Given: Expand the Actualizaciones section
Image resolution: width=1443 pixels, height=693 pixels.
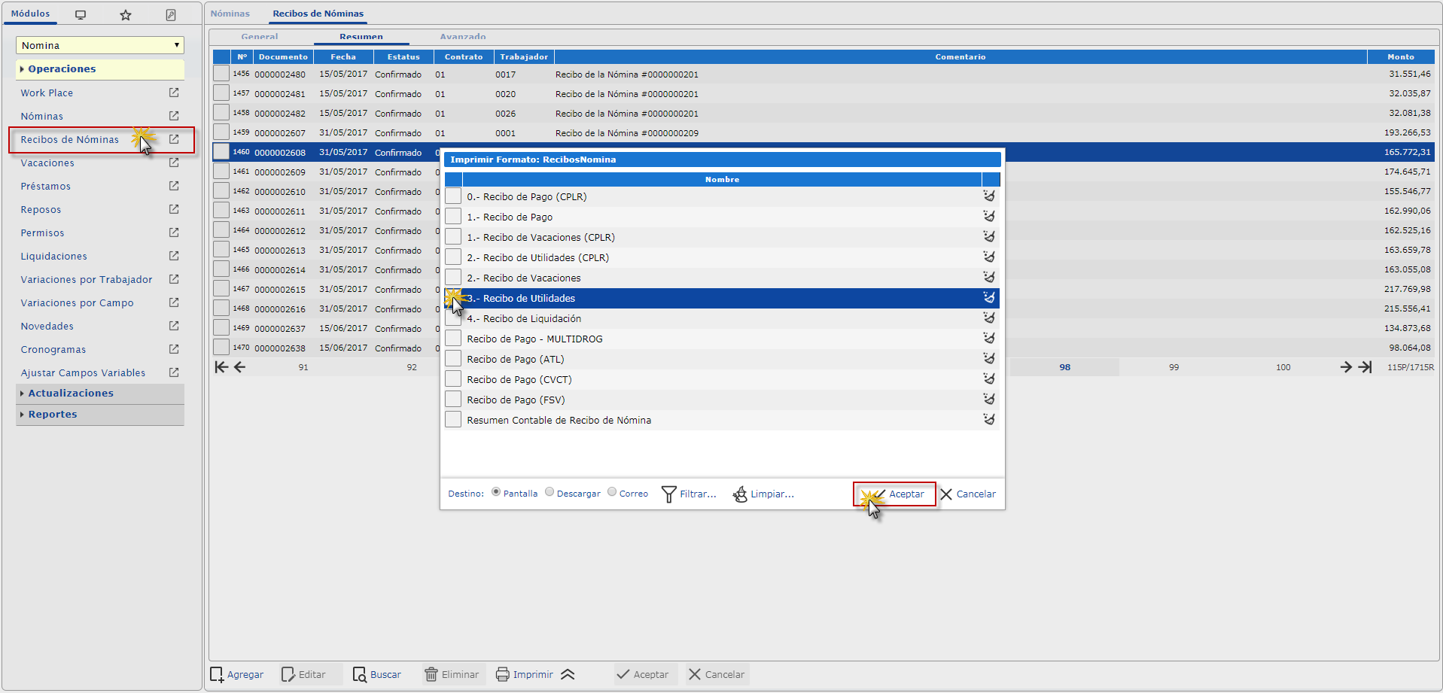Looking at the screenshot, I should click(71, 394).
